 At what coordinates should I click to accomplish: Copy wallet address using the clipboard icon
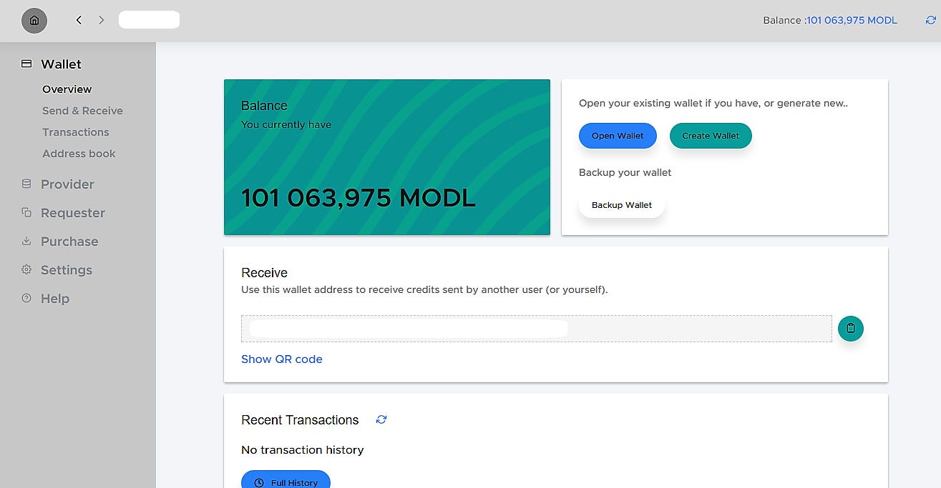pos(850,328)
